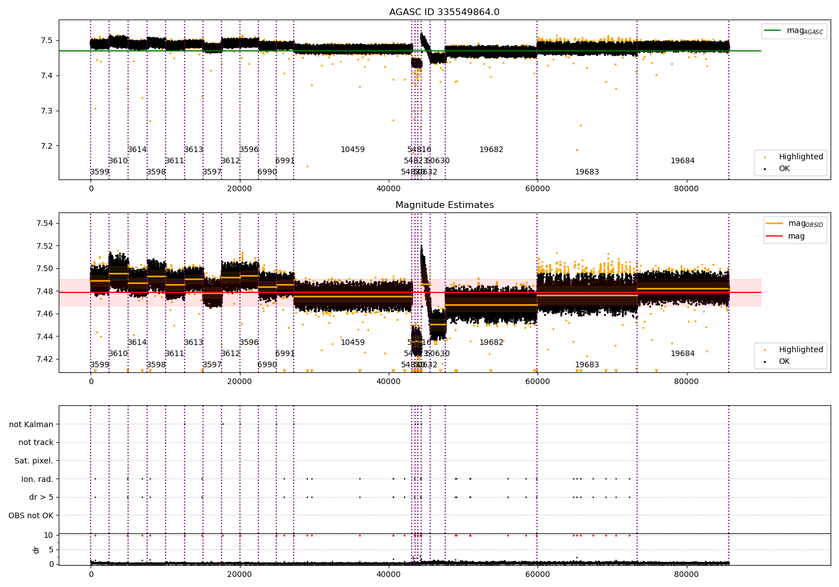Click the 'not track' axis label
839x587 pixels.
(x=36, y=443)
